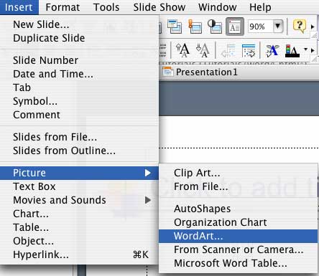Click the Increase Font Size icon
The height and width of the screenshot is (276, 319).
[x=182, y=50]
